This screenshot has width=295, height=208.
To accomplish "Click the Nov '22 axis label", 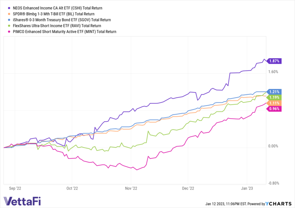I will pyautogui.click(x=131, y=188).
